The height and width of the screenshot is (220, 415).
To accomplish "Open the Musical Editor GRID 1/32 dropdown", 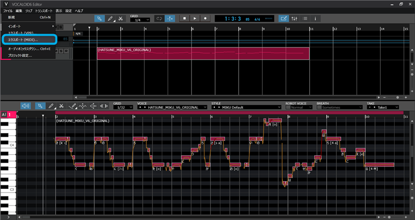I will pyautogui.click(x=123, y=107).
